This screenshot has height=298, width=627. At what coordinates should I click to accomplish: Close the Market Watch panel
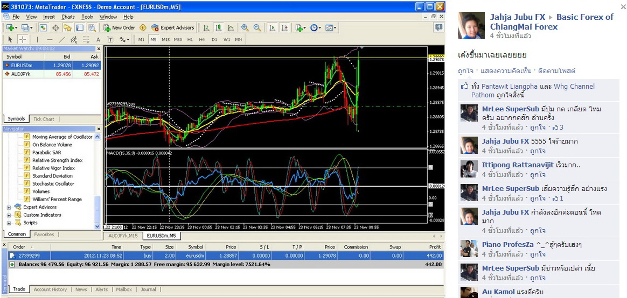pyautogui.click(x=98, y=48)
